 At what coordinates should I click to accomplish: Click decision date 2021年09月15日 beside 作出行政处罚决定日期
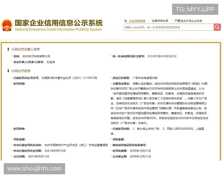coord(55,151)
